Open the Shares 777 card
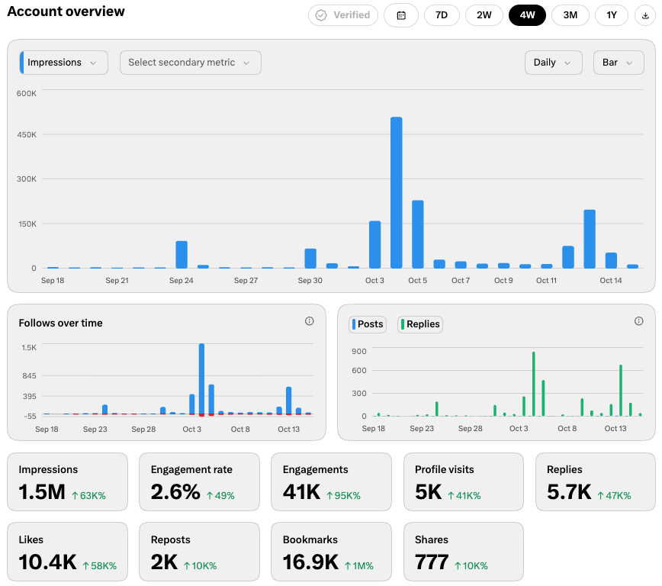Image resolution: width=662 pixels, height=586 pixels. click(x=463, y=552)
